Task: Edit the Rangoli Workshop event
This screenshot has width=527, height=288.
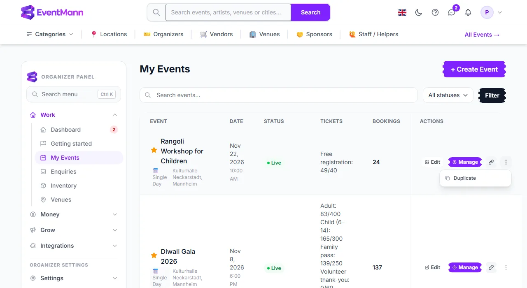Action: (433, 162)
